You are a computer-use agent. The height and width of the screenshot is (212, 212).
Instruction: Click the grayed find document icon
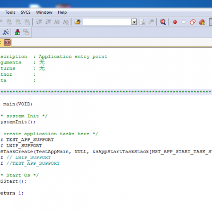[143, 22]
